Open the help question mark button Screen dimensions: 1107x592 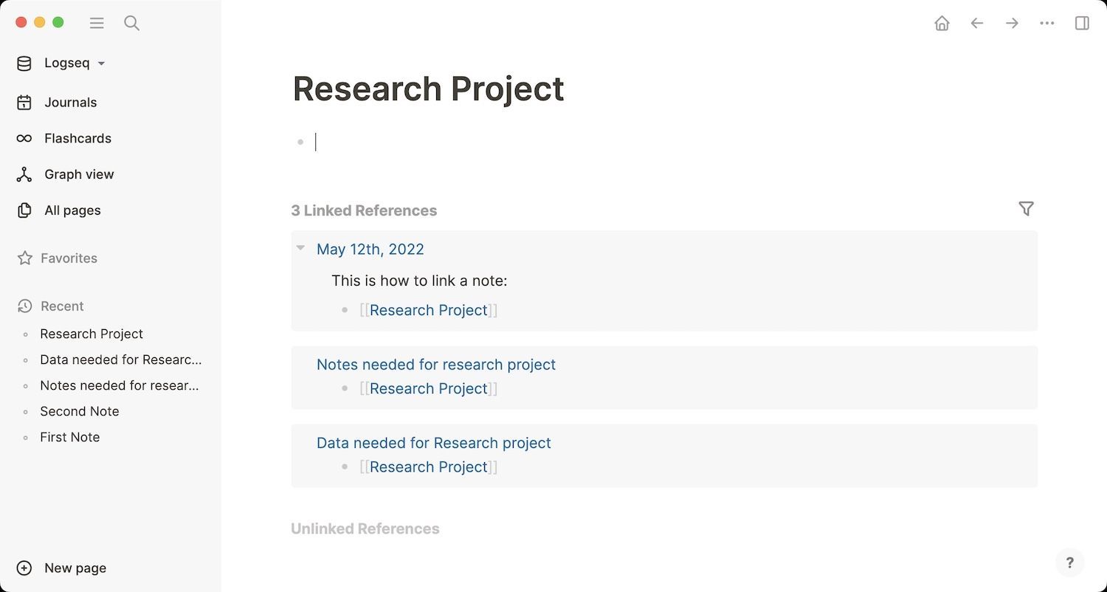tap(1069, 563)
